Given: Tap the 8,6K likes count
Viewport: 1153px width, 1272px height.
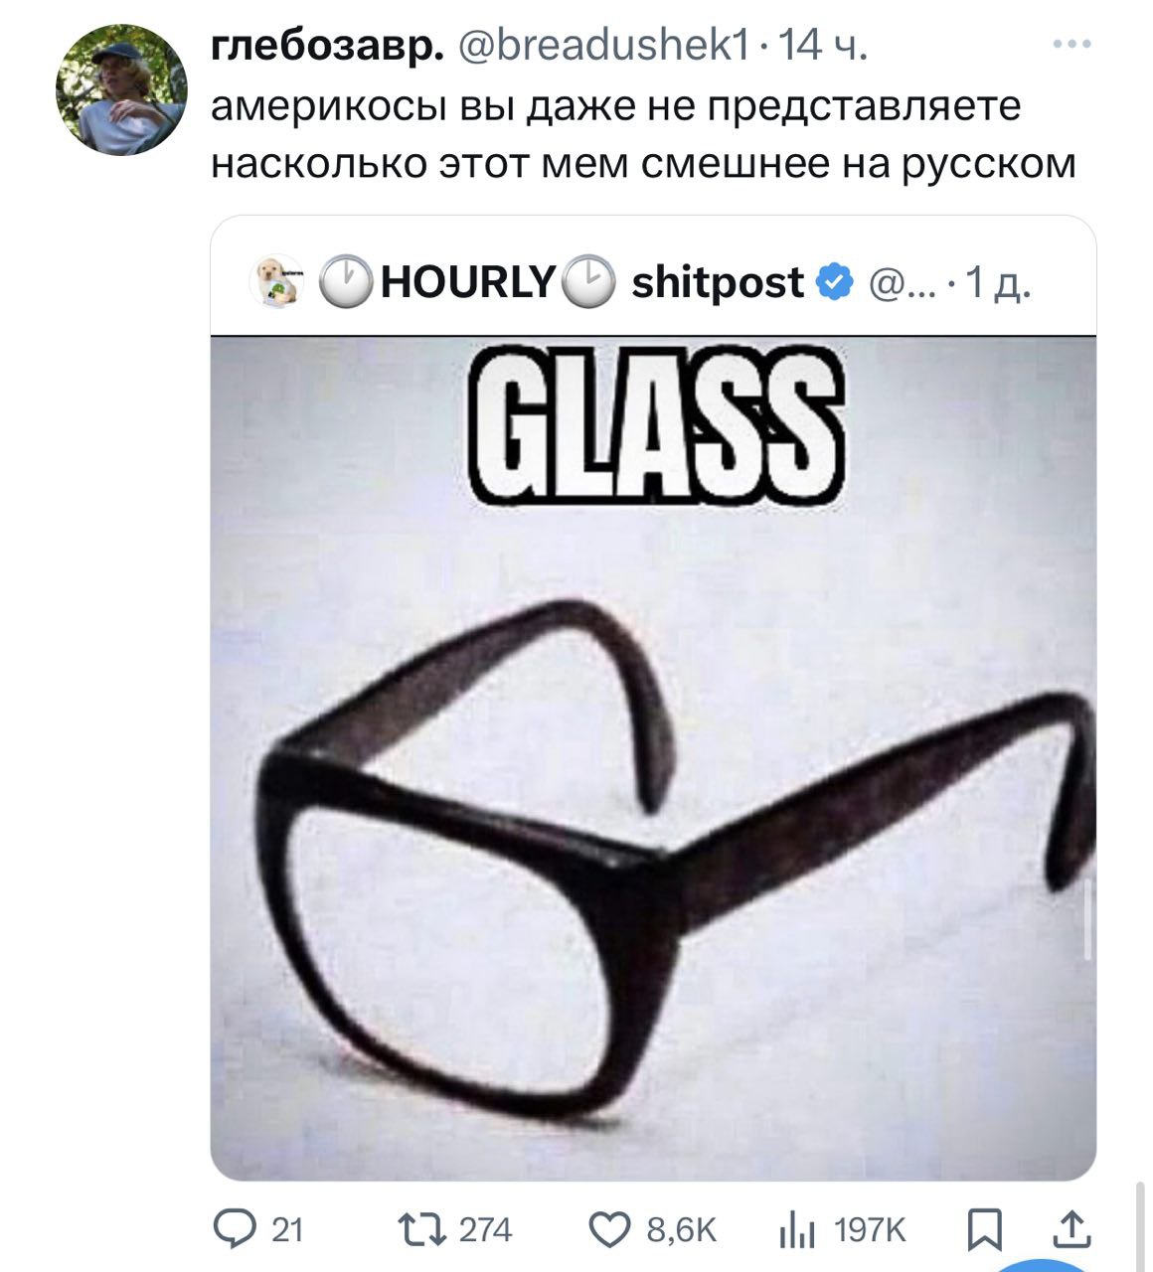Looking at the screenshot, I should pyautogui.click(x=681, y=1231).
